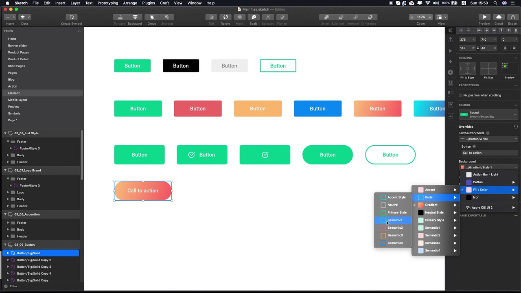Open the Preview play icon in toolbar
This screenshot has height=293, width=521.
484,17
